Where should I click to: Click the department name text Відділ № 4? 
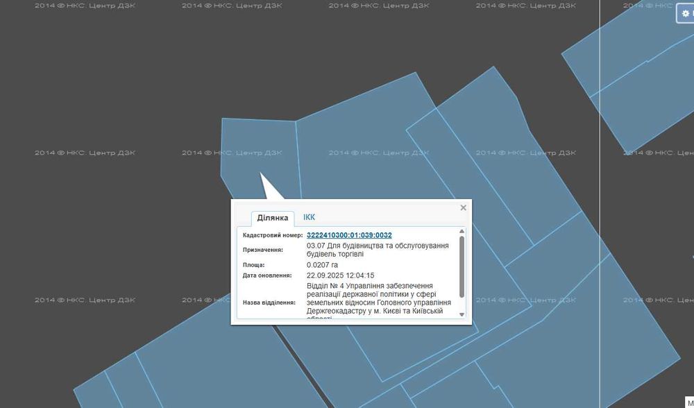379,301
